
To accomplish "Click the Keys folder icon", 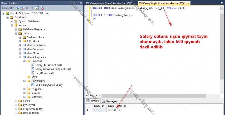I will pyautogui.click(x=28, y=77).
